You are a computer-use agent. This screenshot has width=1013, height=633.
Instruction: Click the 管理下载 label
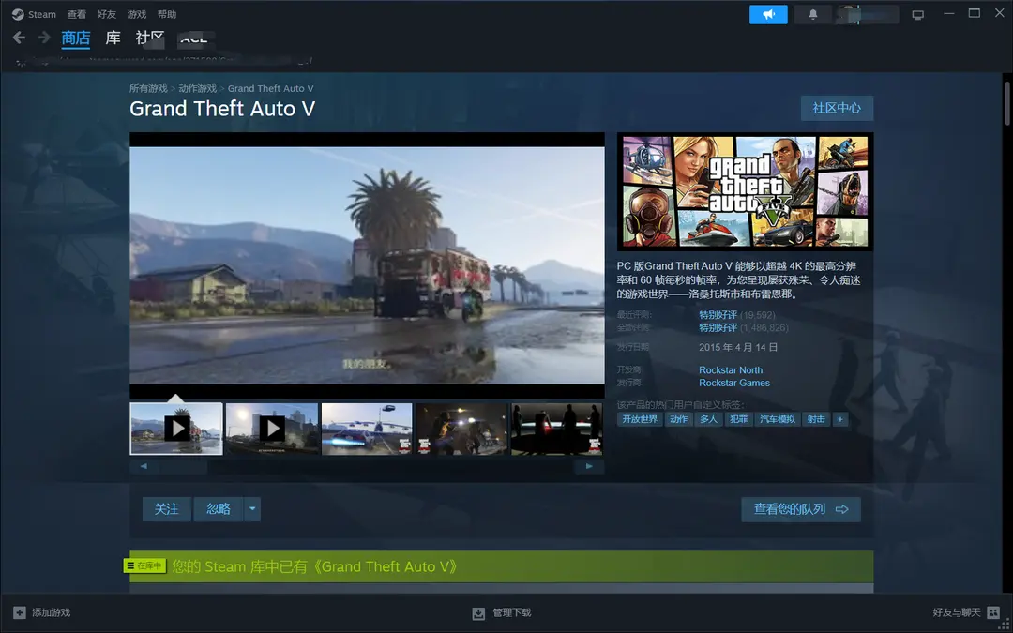[512, 612]
